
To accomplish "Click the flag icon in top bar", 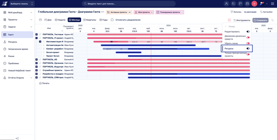I will coord(240,4).
